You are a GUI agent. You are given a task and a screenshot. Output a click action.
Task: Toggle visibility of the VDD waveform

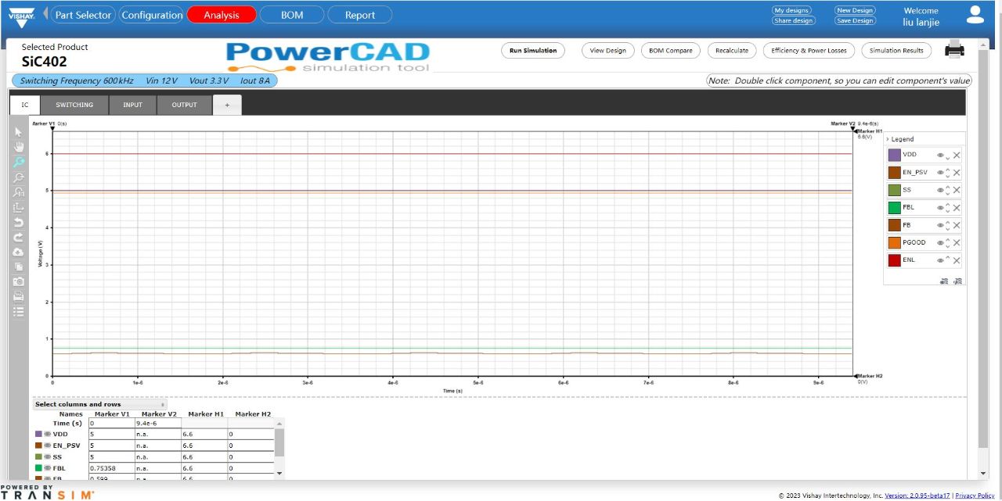click(940, 155)
